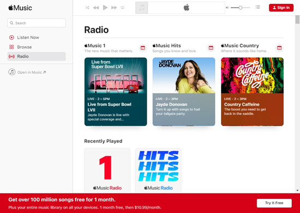The width and height of the screenshot is (300, 213).
Task: Toggle shuffle playback
Action: click(x=87, y=8)
